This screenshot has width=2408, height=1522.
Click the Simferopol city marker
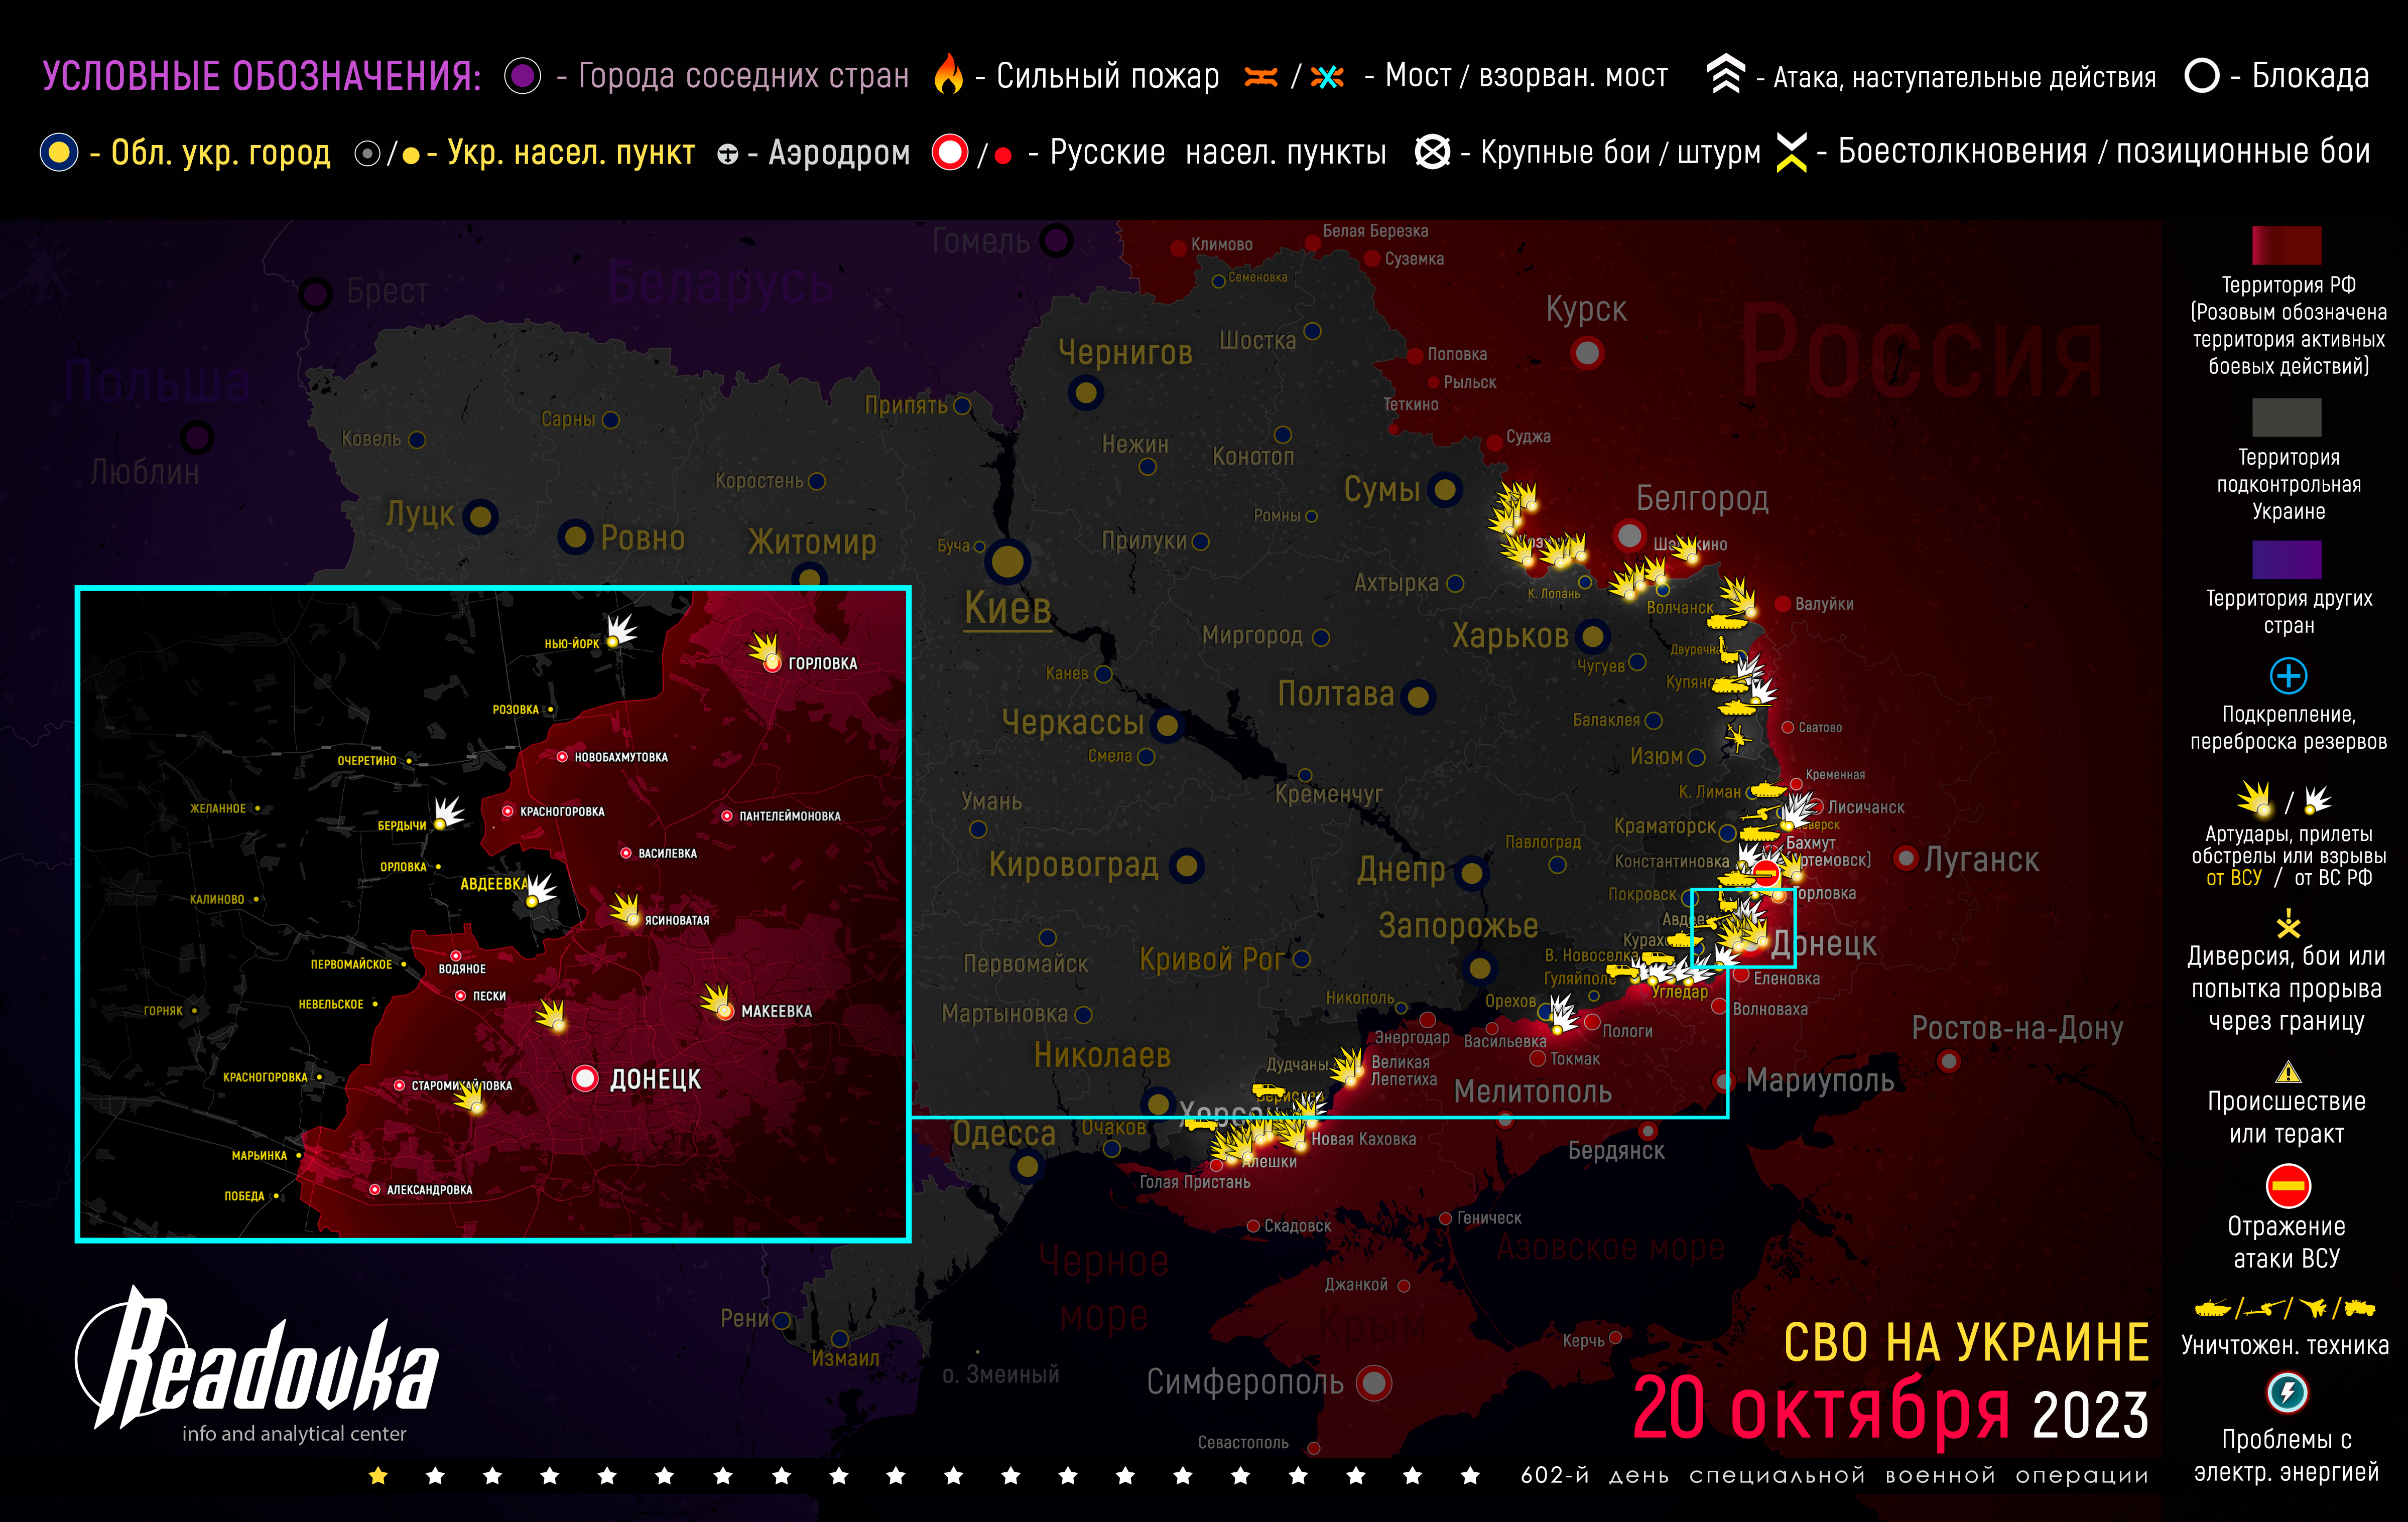coord(1374,1383)
